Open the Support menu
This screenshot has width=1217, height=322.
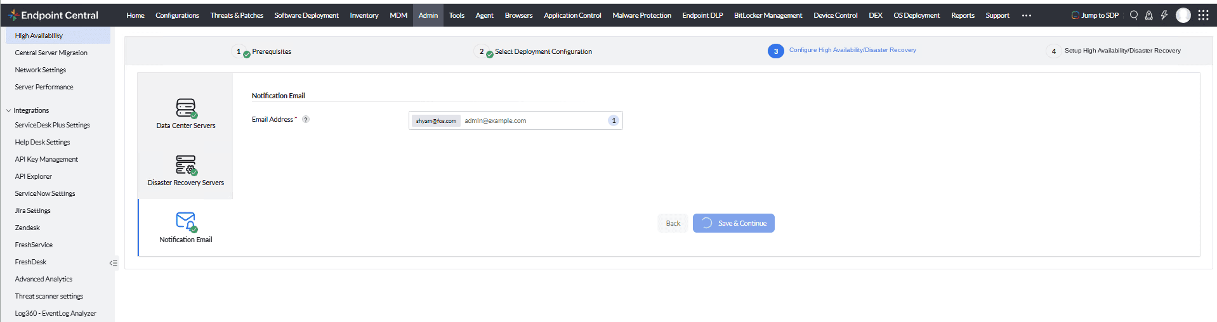997,15
